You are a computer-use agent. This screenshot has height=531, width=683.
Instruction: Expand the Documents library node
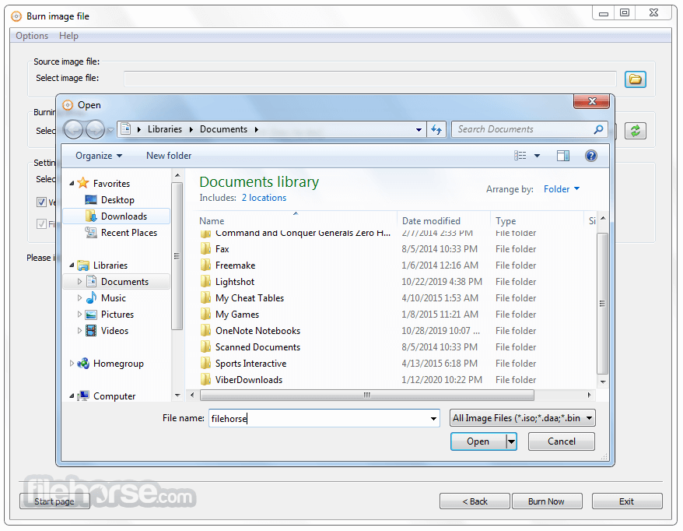click(x=79, y=282)
